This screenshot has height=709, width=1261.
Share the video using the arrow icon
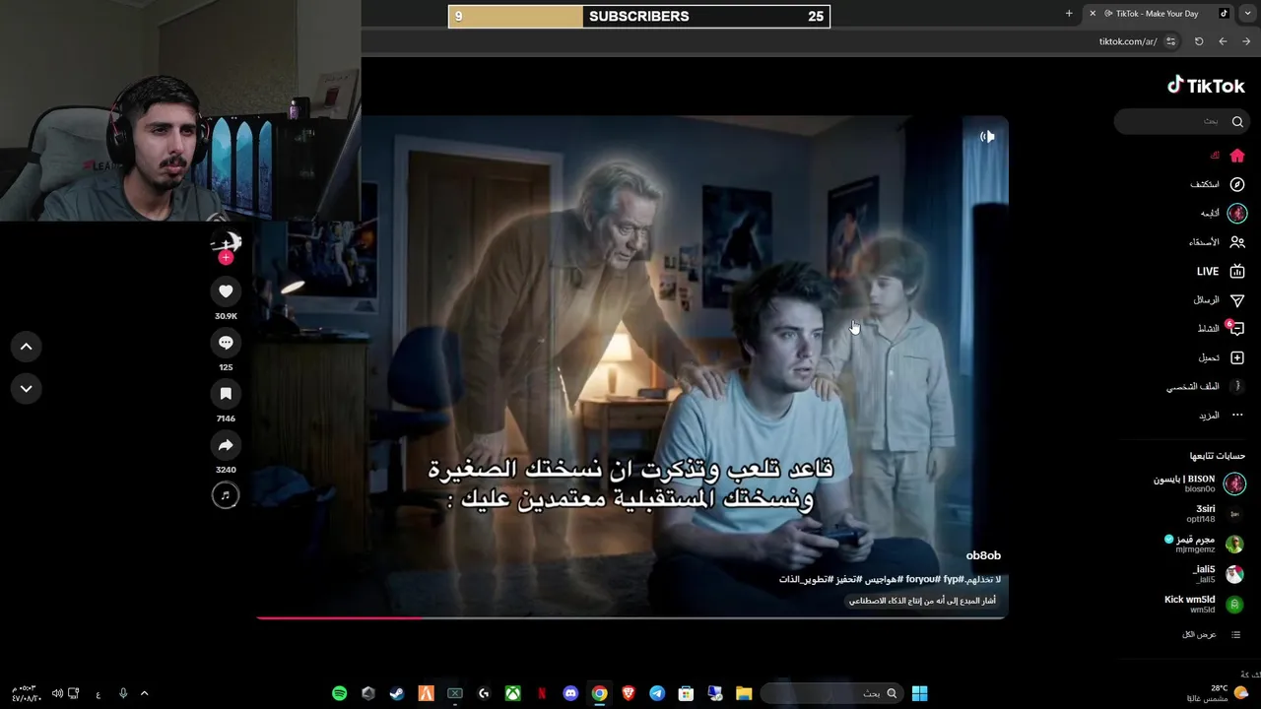226,444
